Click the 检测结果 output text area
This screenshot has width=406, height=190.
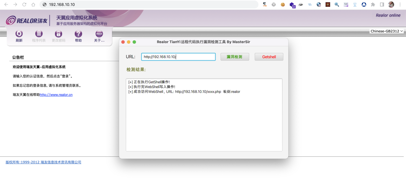click(x=204, y=115)
